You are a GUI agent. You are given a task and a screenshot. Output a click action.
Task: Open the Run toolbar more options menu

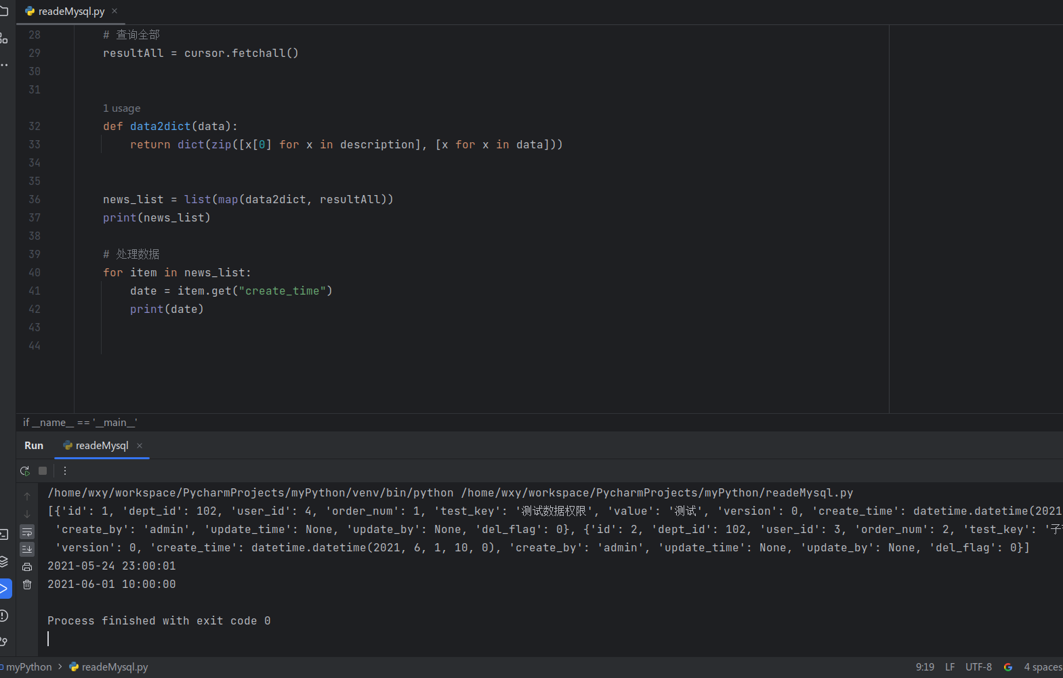(x=65, y=471)
